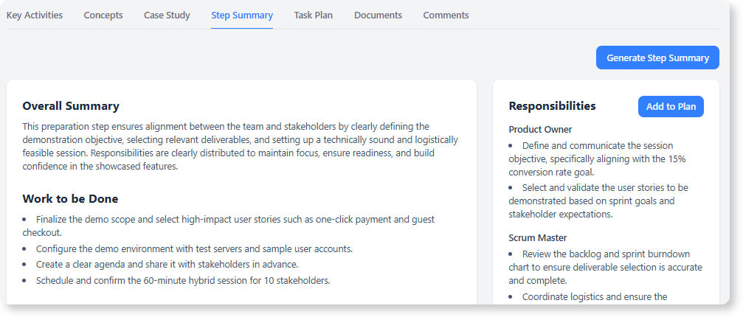Click the overall summary paragraph text
The height and width of the screenshot is (317, 743).
point(241,147)
